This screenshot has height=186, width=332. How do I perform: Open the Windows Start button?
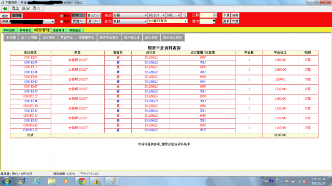click(6, 181)
